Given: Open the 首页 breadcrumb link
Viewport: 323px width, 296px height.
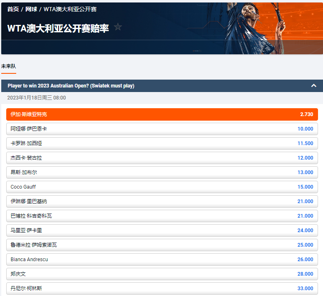Looking at the screenshot, I should point(13,9).
